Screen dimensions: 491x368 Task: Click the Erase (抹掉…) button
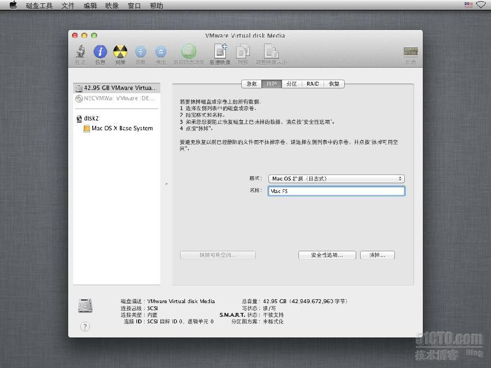click(x=378, y=255)
